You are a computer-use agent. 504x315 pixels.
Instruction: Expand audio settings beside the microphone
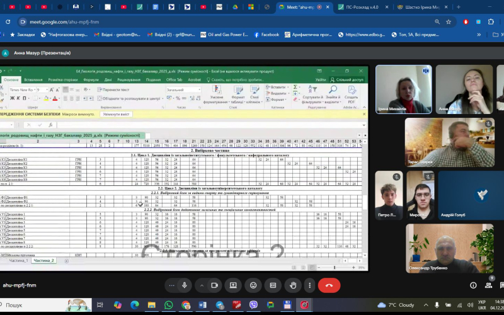pos(171,285)
